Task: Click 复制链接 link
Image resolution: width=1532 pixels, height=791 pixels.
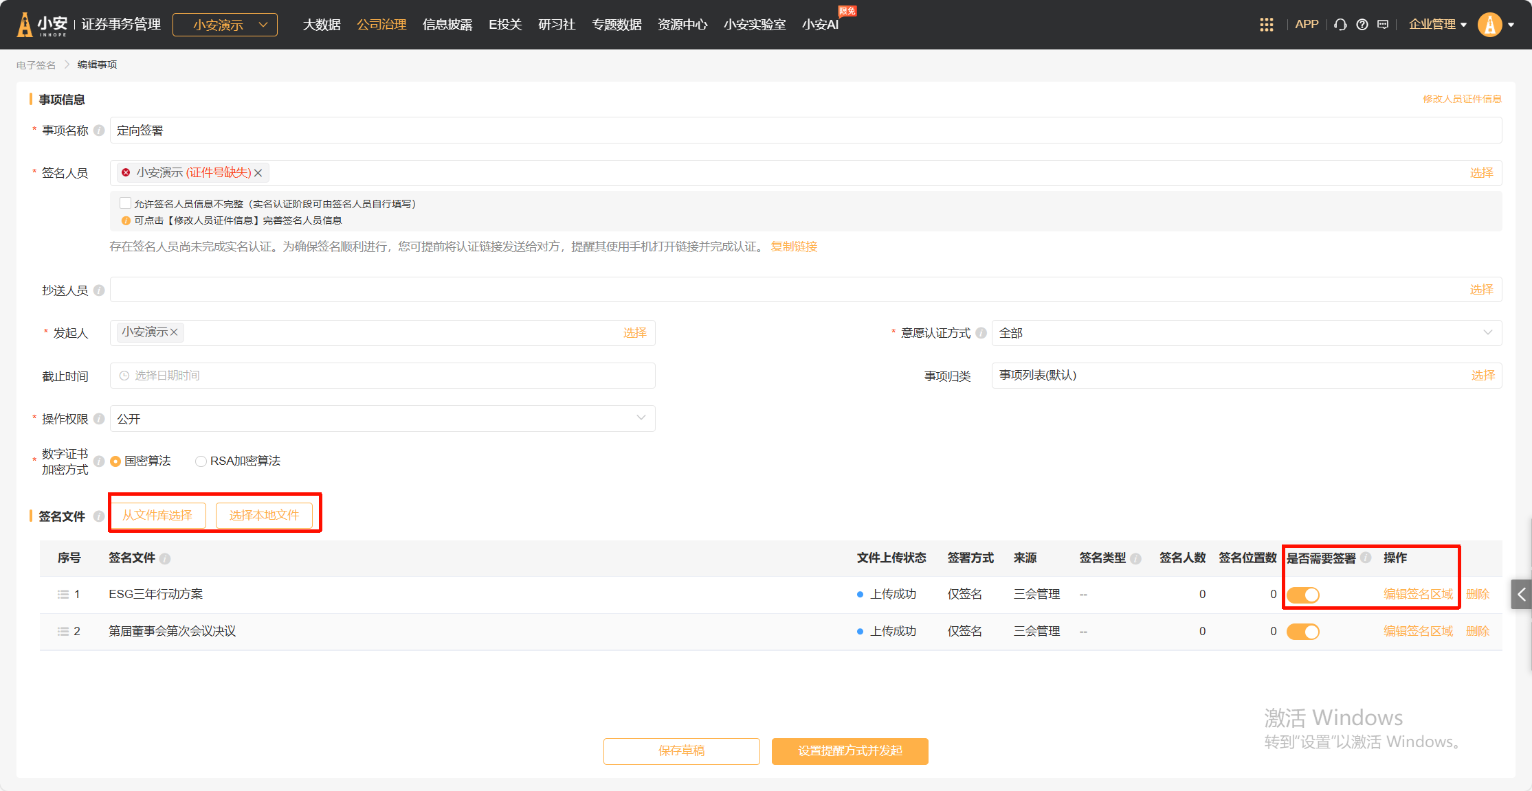Action: coord(794,247)
